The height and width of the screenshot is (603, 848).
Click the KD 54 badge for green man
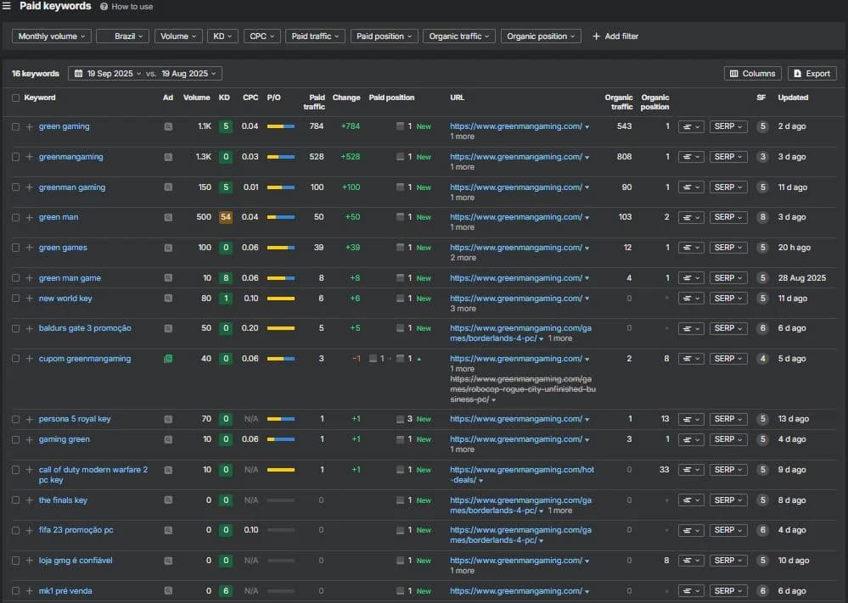226,217
